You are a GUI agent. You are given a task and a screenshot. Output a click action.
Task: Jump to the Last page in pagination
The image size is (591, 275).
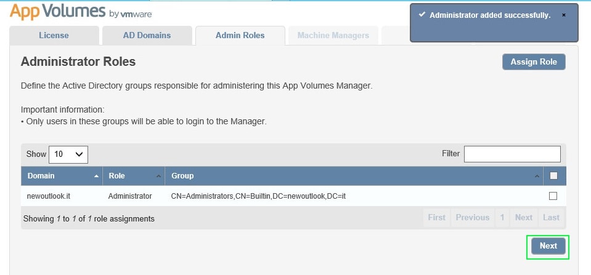[x=551, y=218]
